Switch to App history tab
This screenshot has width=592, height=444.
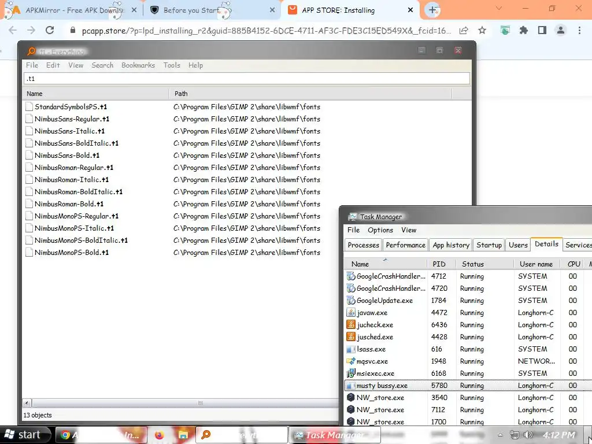[x=451, y=245]
